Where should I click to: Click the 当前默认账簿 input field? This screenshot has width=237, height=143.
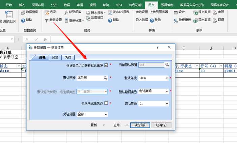(x=151, y=65)
